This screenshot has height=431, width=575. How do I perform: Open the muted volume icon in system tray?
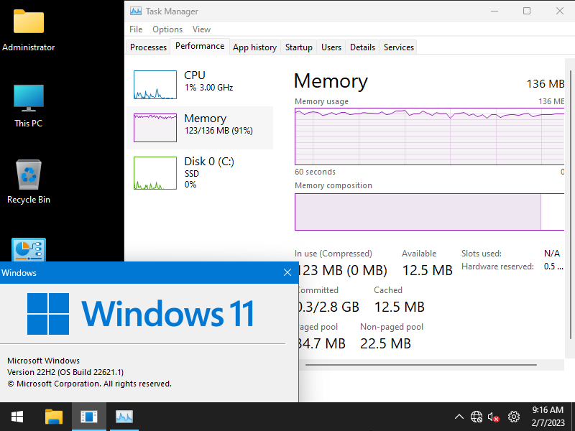494,417
